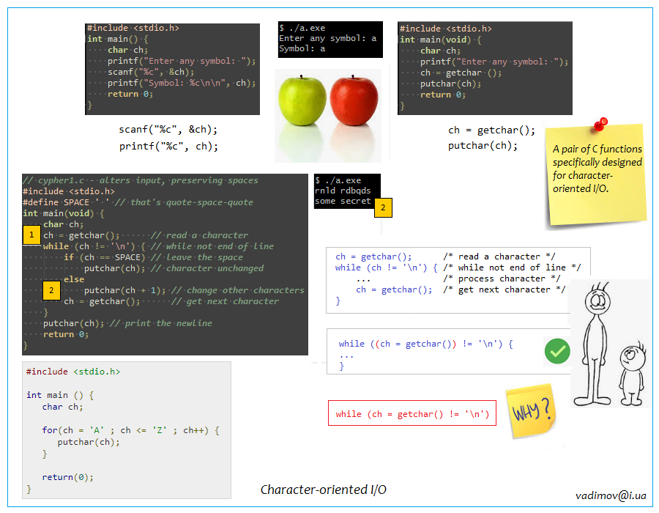Viewport: 659px width, 513px height.
Task: Click the green checkmark icon
Action: point(557,351)
